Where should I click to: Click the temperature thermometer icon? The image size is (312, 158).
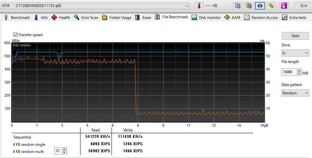pos(199,5)
